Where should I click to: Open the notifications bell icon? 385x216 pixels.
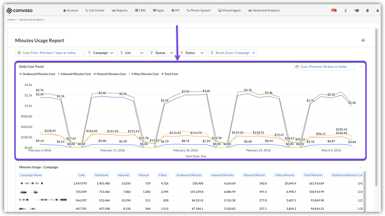(334, 10)
